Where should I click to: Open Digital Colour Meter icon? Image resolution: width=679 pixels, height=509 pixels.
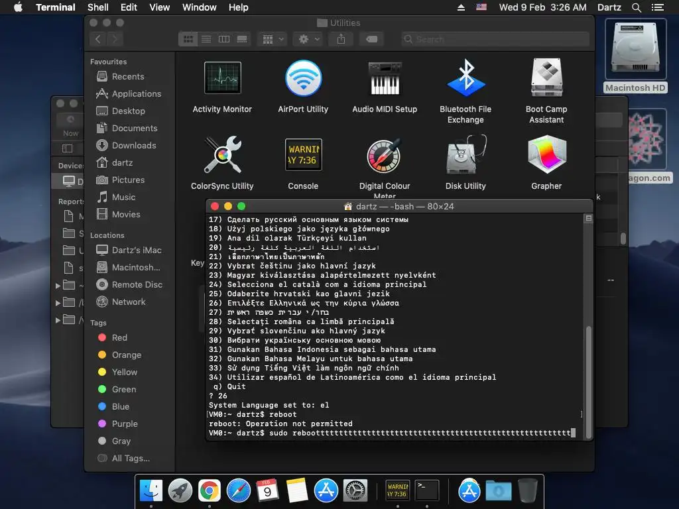pyautogui.click(x=384, y=155)
